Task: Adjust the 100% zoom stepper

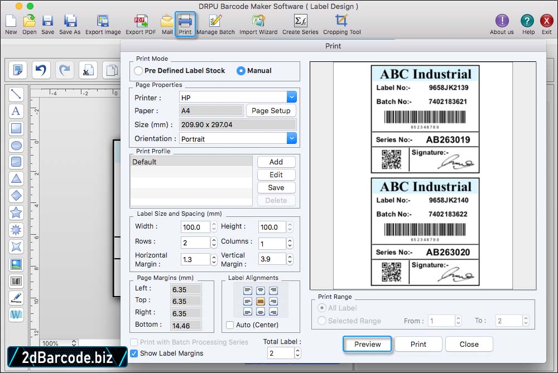Action: tap(74, 343)
